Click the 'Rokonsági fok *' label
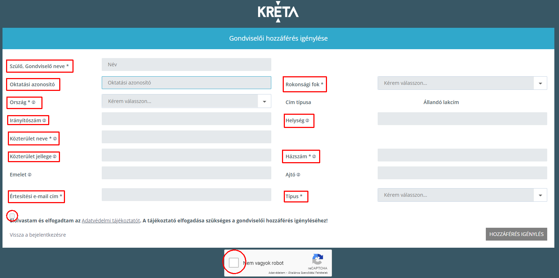 (x=304, y=85)
